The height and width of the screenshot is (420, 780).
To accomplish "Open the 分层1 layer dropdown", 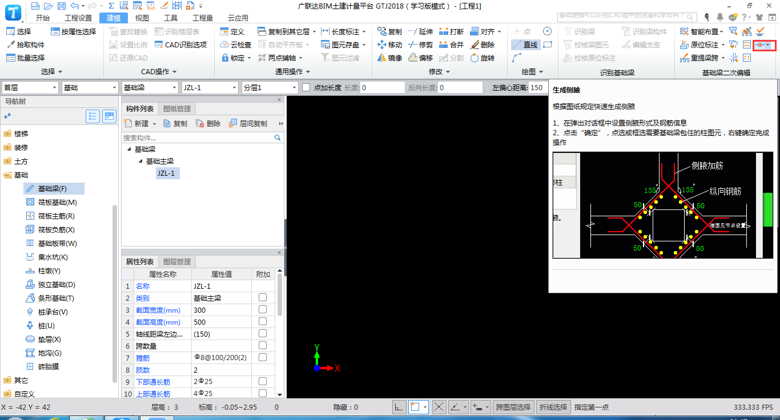I will click(x=270, y=87).
